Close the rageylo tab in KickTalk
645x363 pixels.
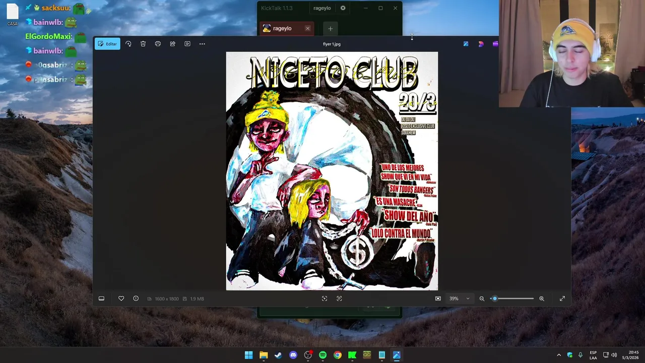pos(307,29)
